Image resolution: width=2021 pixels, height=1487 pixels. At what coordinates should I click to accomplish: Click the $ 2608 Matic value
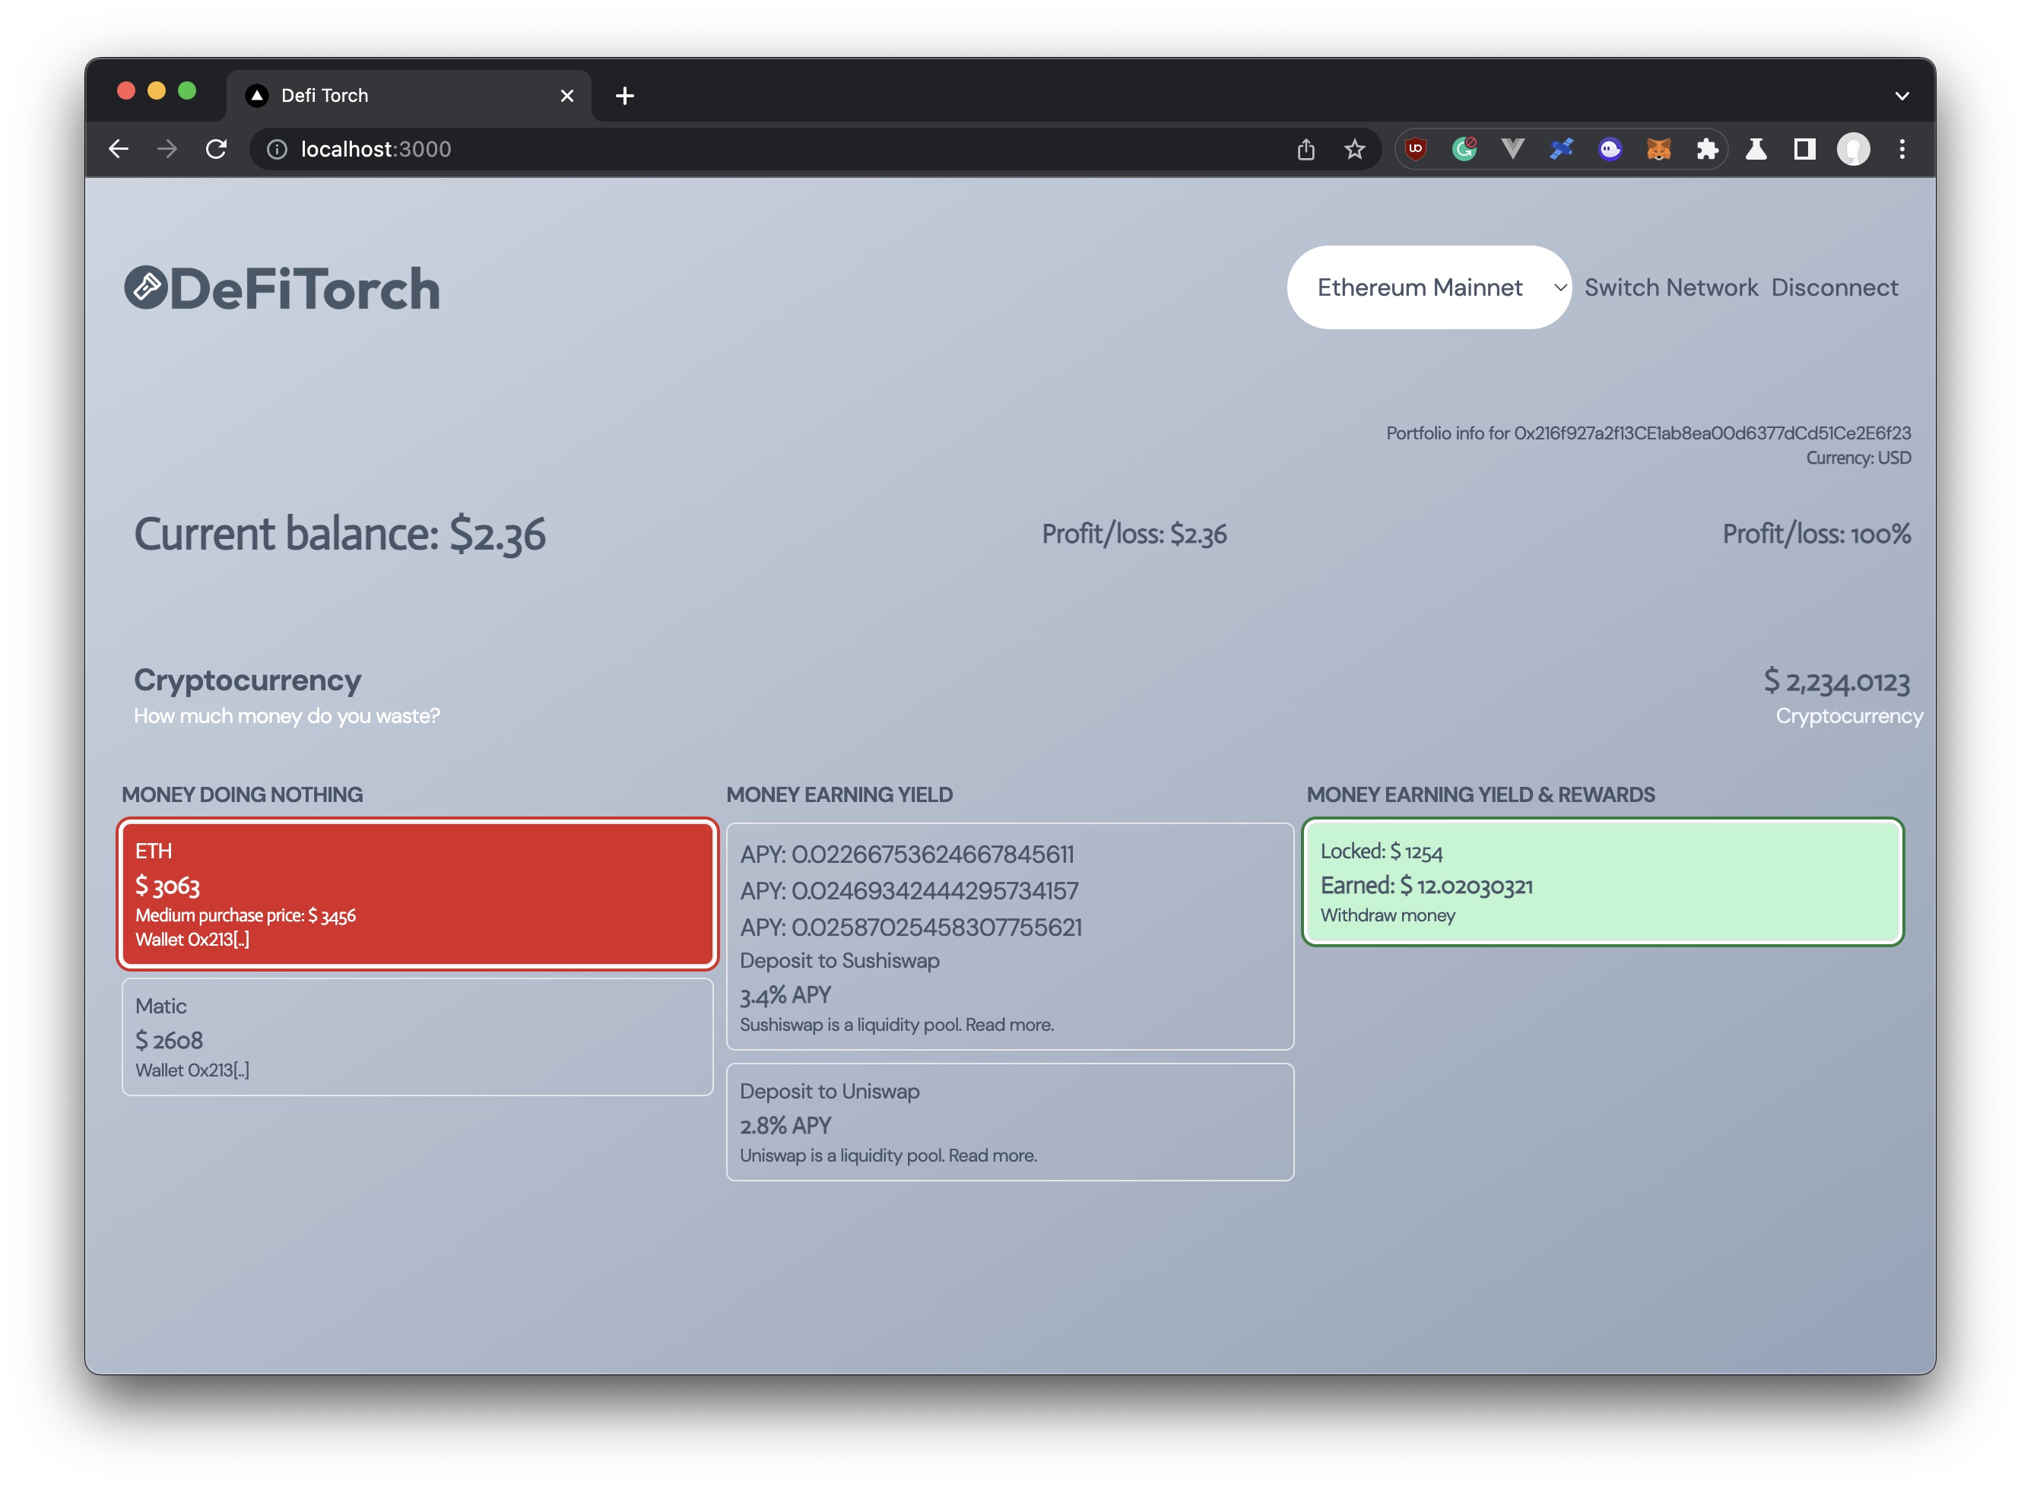(x=170, y=1041)
